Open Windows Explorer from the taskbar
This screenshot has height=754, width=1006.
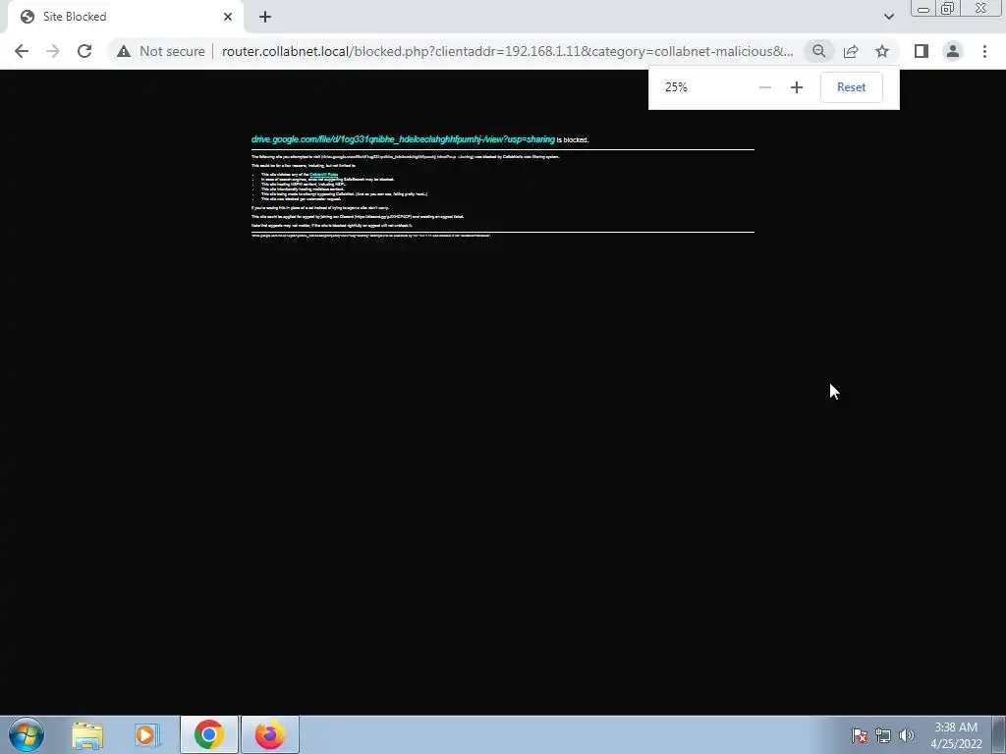[x=87, y=734]
